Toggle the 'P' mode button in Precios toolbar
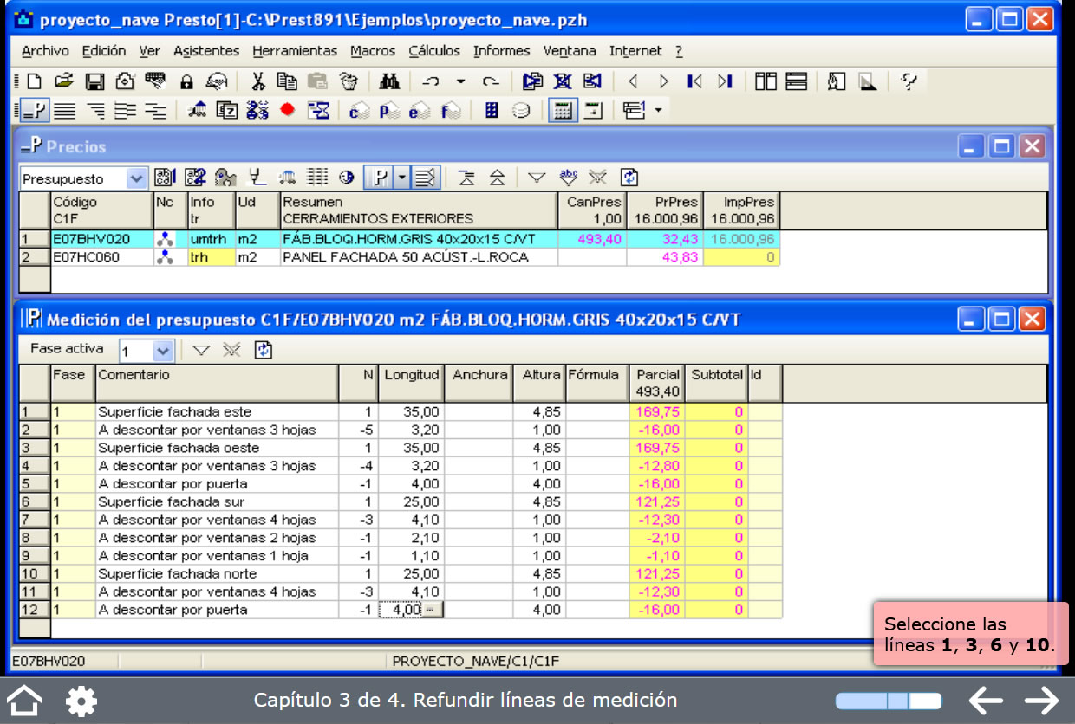1075x724 pixels. (x=379, y=178)
